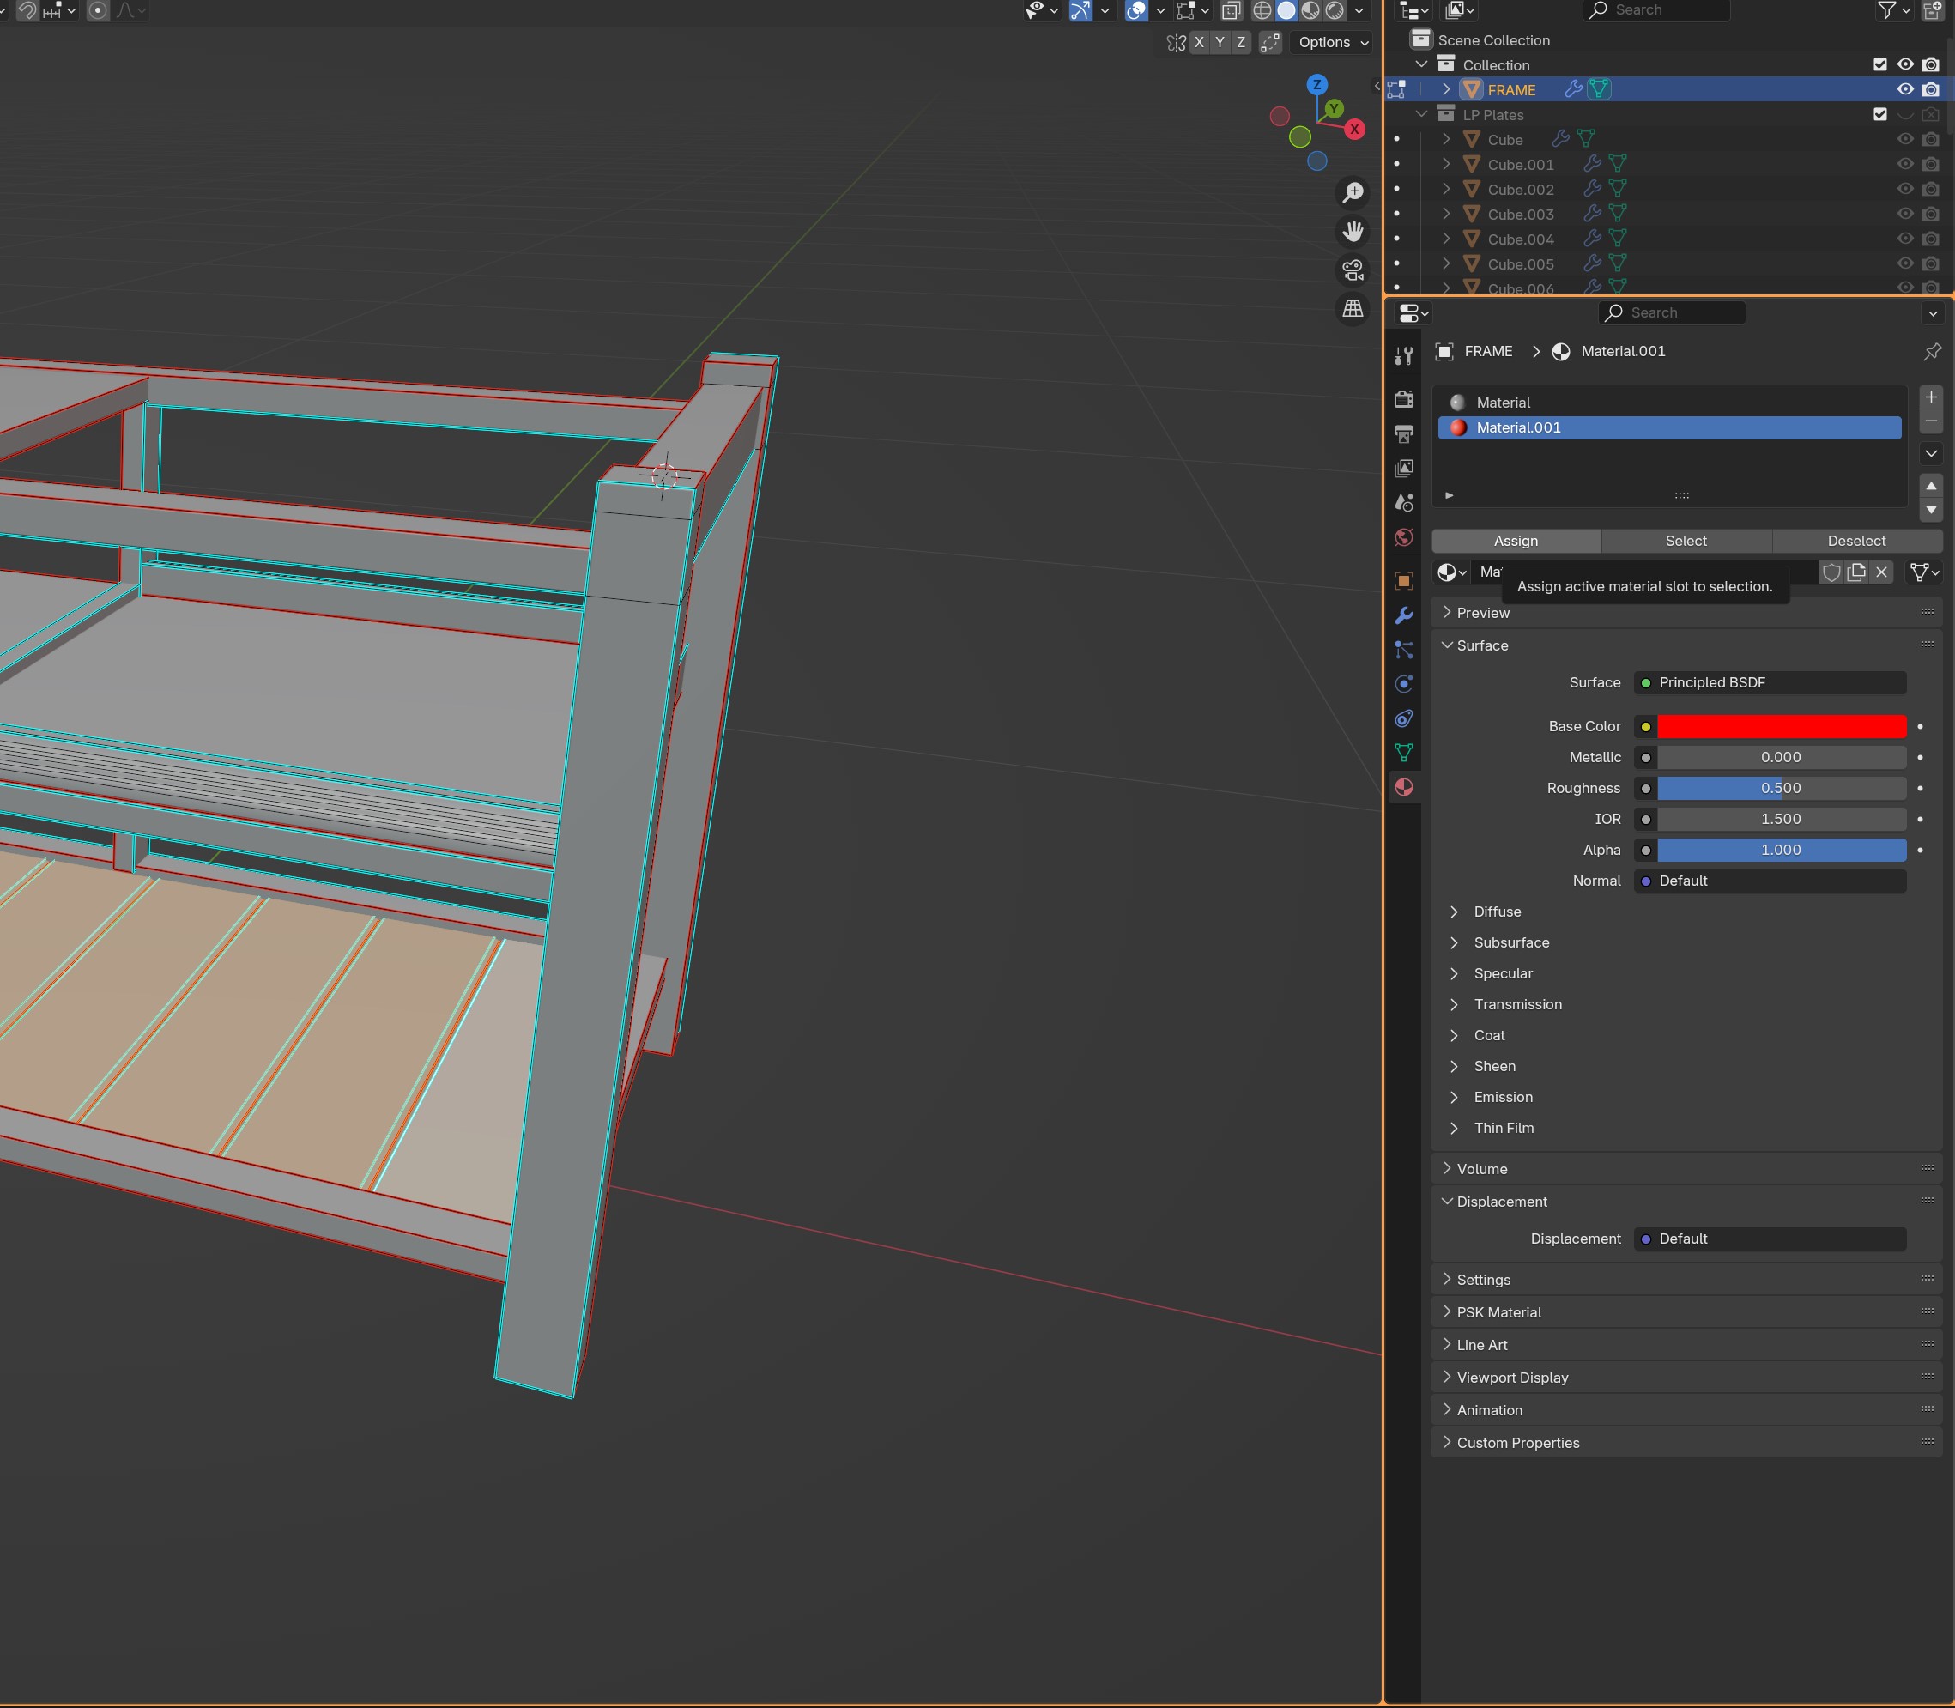The height and width of the screenshot is (1708, 1955).
Task: Collapse the Surface panel
Action: (1482, 645)
